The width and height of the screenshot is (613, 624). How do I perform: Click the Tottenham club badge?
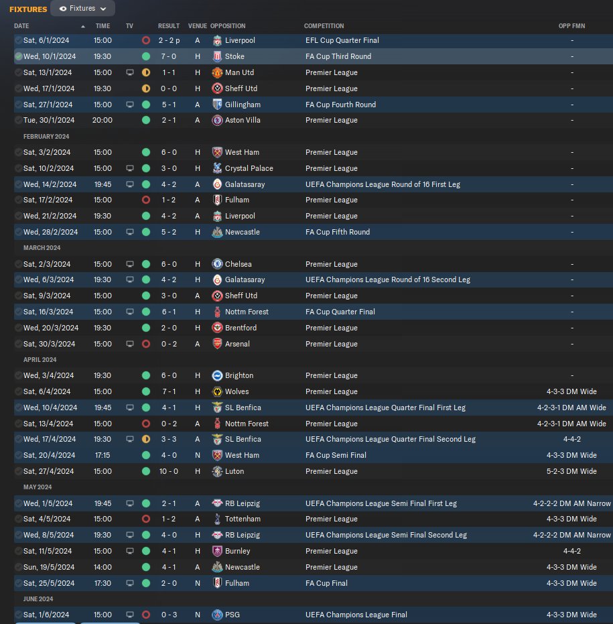point(217,519)
